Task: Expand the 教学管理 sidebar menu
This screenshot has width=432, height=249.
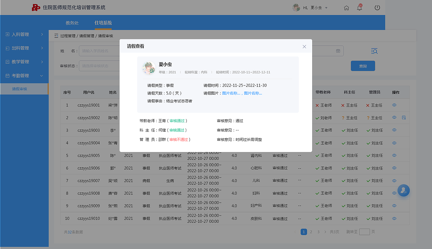Action: click(x=24, y=62)
